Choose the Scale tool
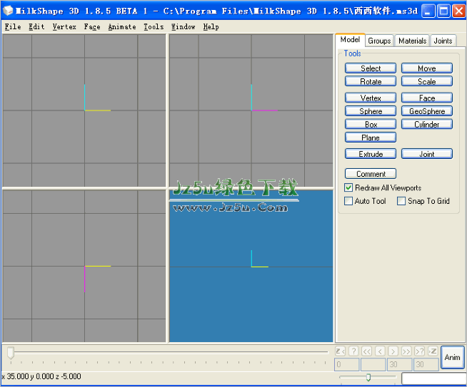 [427, 81]
